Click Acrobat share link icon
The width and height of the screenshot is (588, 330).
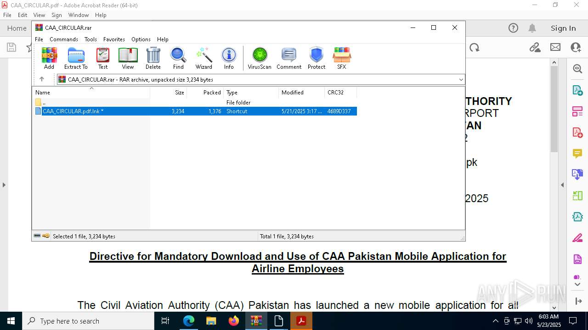point(535,47)
